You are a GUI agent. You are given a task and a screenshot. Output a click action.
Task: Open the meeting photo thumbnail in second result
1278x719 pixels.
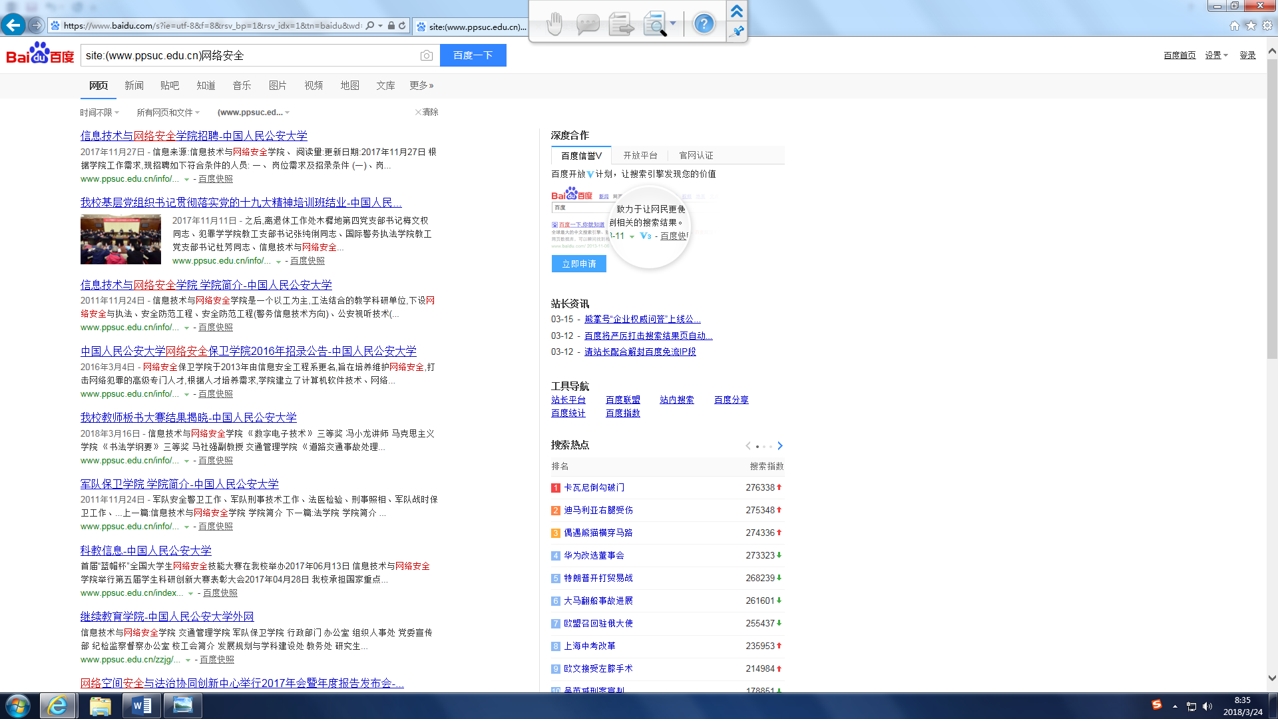pyautogui.click(x=120, y=239)
